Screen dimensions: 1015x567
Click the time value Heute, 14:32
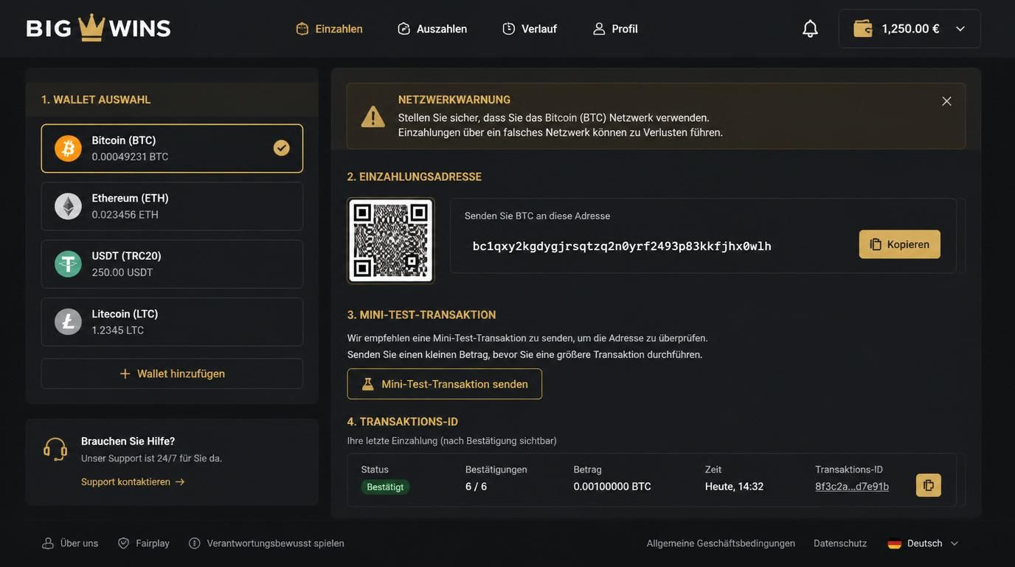734,487
